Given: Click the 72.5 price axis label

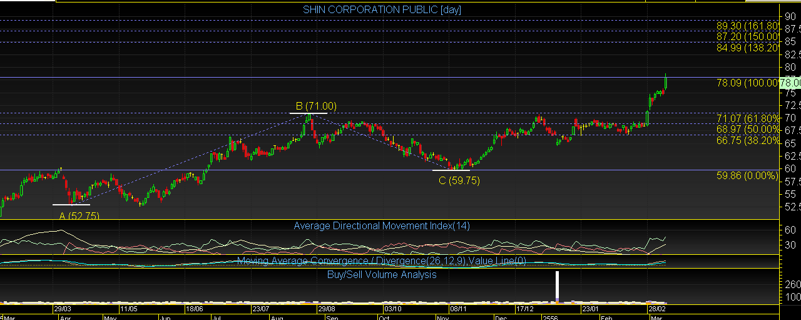Looking at the screenshot, I should (x=792, y=105).
